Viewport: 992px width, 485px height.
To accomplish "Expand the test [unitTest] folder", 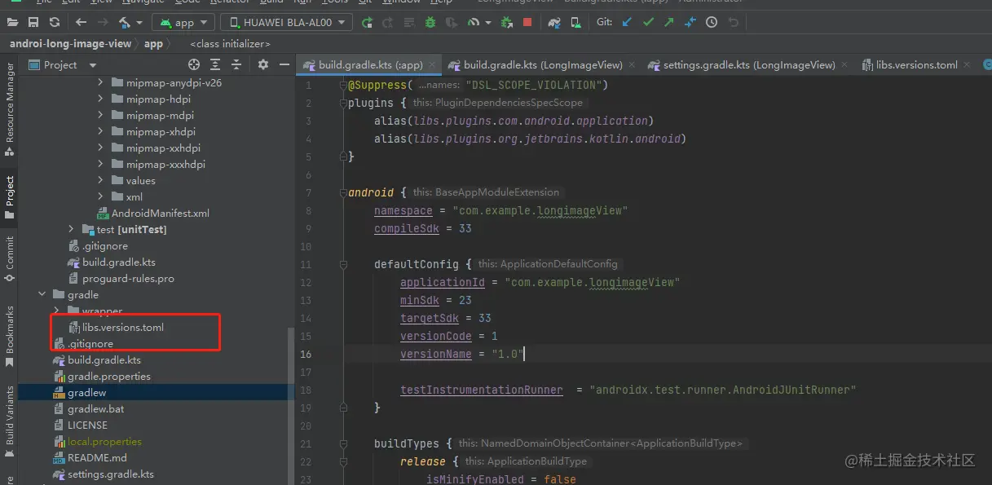I will tap(72, 229).
